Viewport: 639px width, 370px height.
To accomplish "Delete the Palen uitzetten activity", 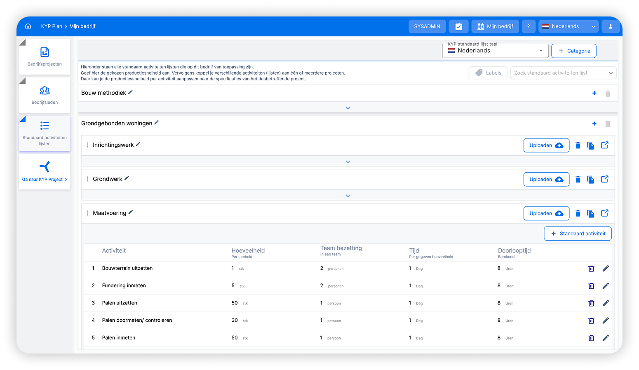I will pyautogui.click(x=591, y=303).
